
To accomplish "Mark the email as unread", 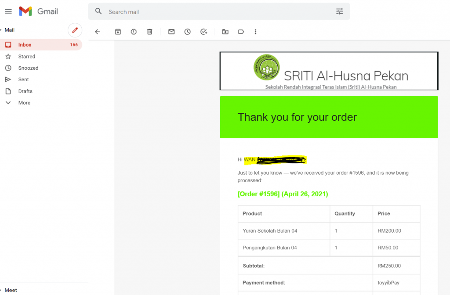I will 171,32.
